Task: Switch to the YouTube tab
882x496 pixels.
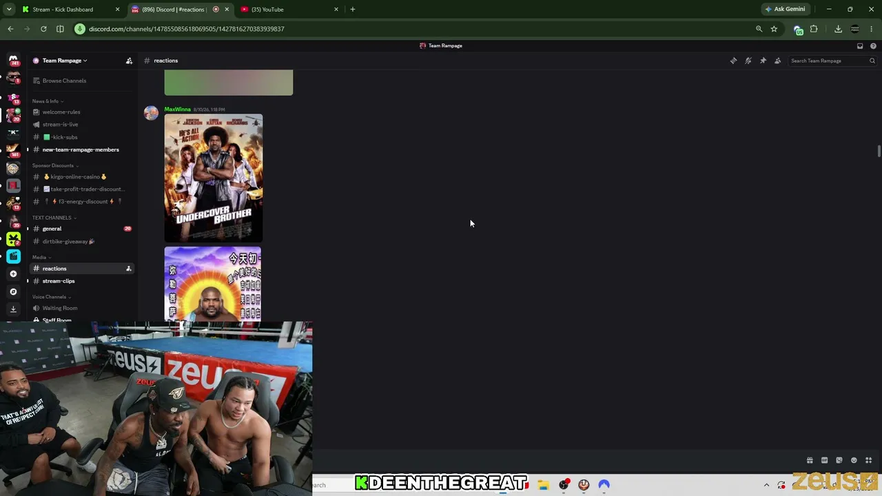Action: point(289,10)
